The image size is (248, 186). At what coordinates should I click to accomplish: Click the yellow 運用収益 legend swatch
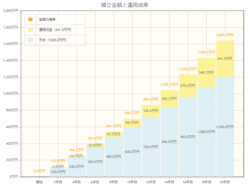[30, 30]
